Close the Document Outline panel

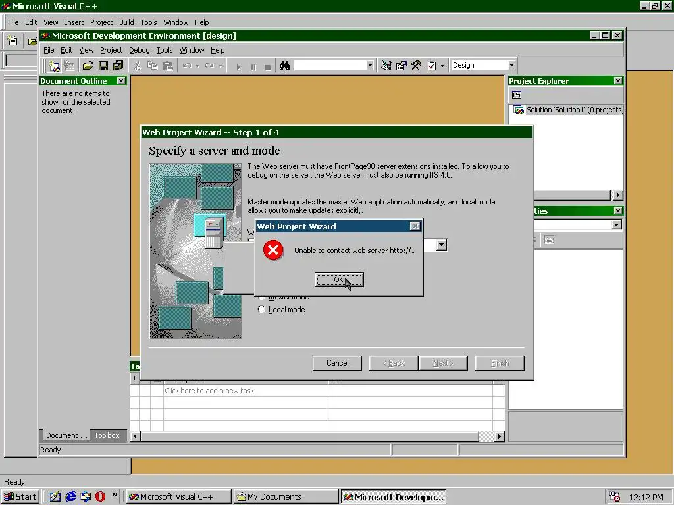[x=121, y=80]
